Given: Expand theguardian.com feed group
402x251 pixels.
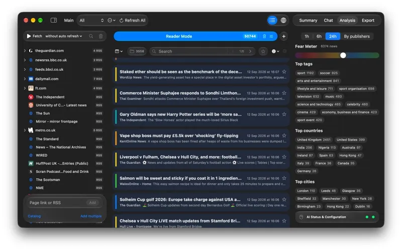Looking at the screenshot, I should pyautogui.click(x=25, y=51).
